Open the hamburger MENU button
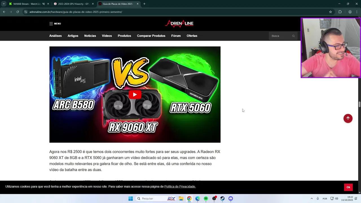Screen dimensions: 361x203 pos(55,24)
